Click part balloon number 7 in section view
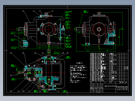 pyautogui.click(x=58, y=91)
